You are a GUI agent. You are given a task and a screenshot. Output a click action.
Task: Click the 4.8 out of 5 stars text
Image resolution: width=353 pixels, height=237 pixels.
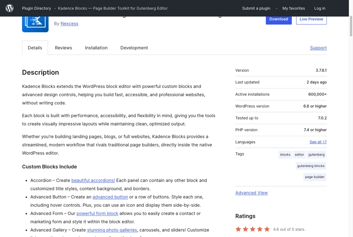[x=289, y=229]
